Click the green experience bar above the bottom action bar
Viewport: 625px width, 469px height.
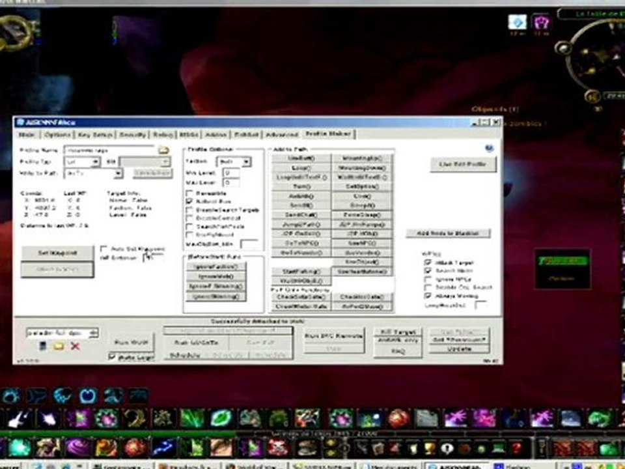(118, 434)
